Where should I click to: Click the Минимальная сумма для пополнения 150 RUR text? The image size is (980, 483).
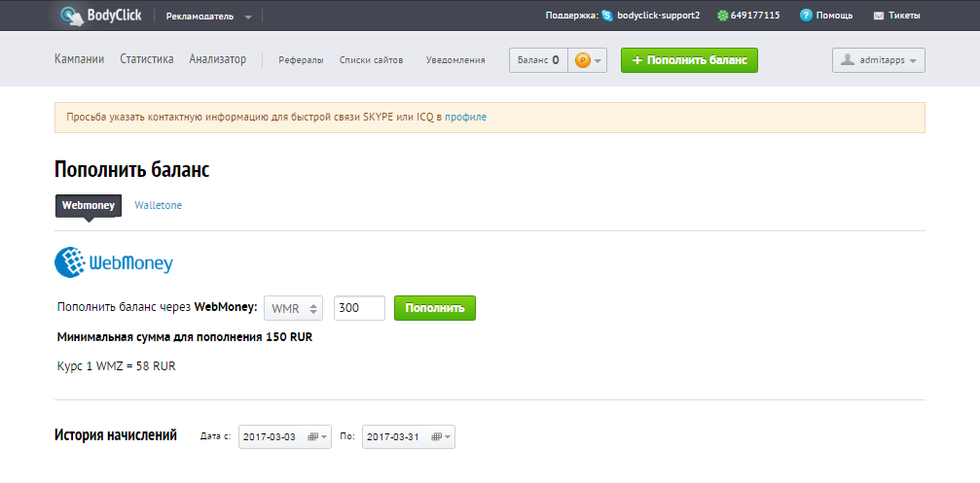[184, 337]
